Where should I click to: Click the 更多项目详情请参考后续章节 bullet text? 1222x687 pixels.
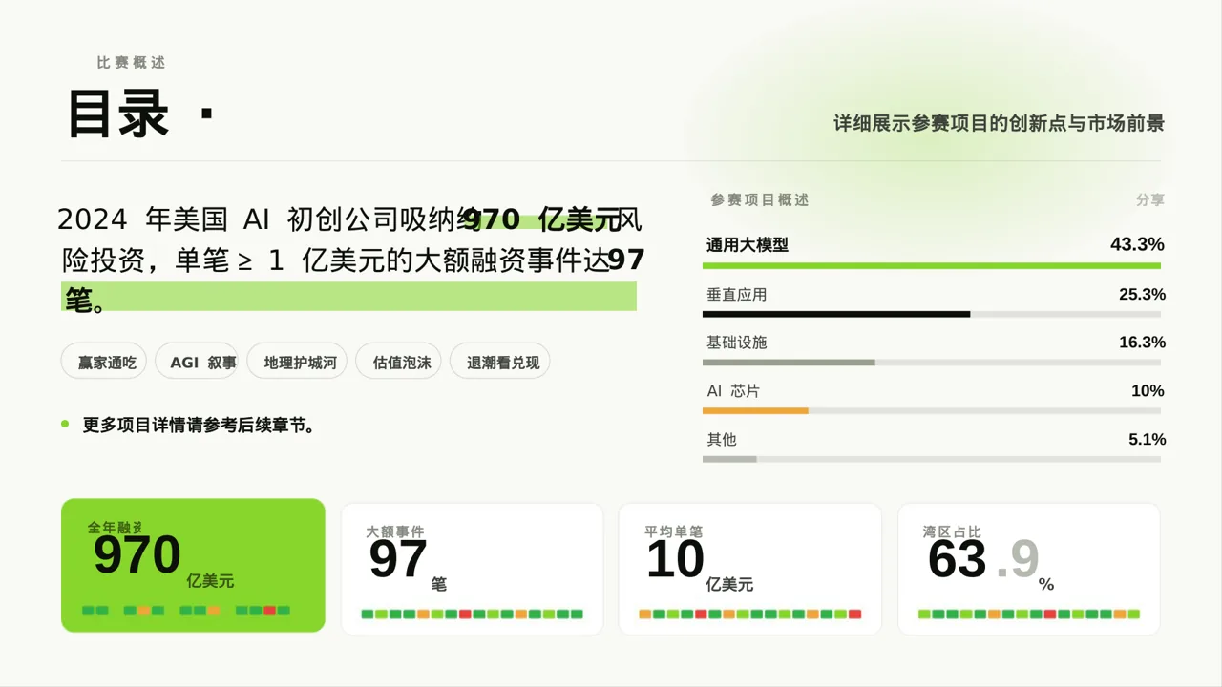point(199,426)
